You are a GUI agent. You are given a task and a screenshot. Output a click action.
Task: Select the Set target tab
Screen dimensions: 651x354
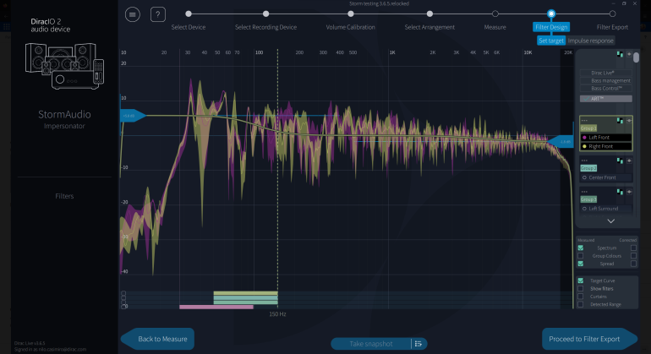pyautogui.click(x=550, y=40)
